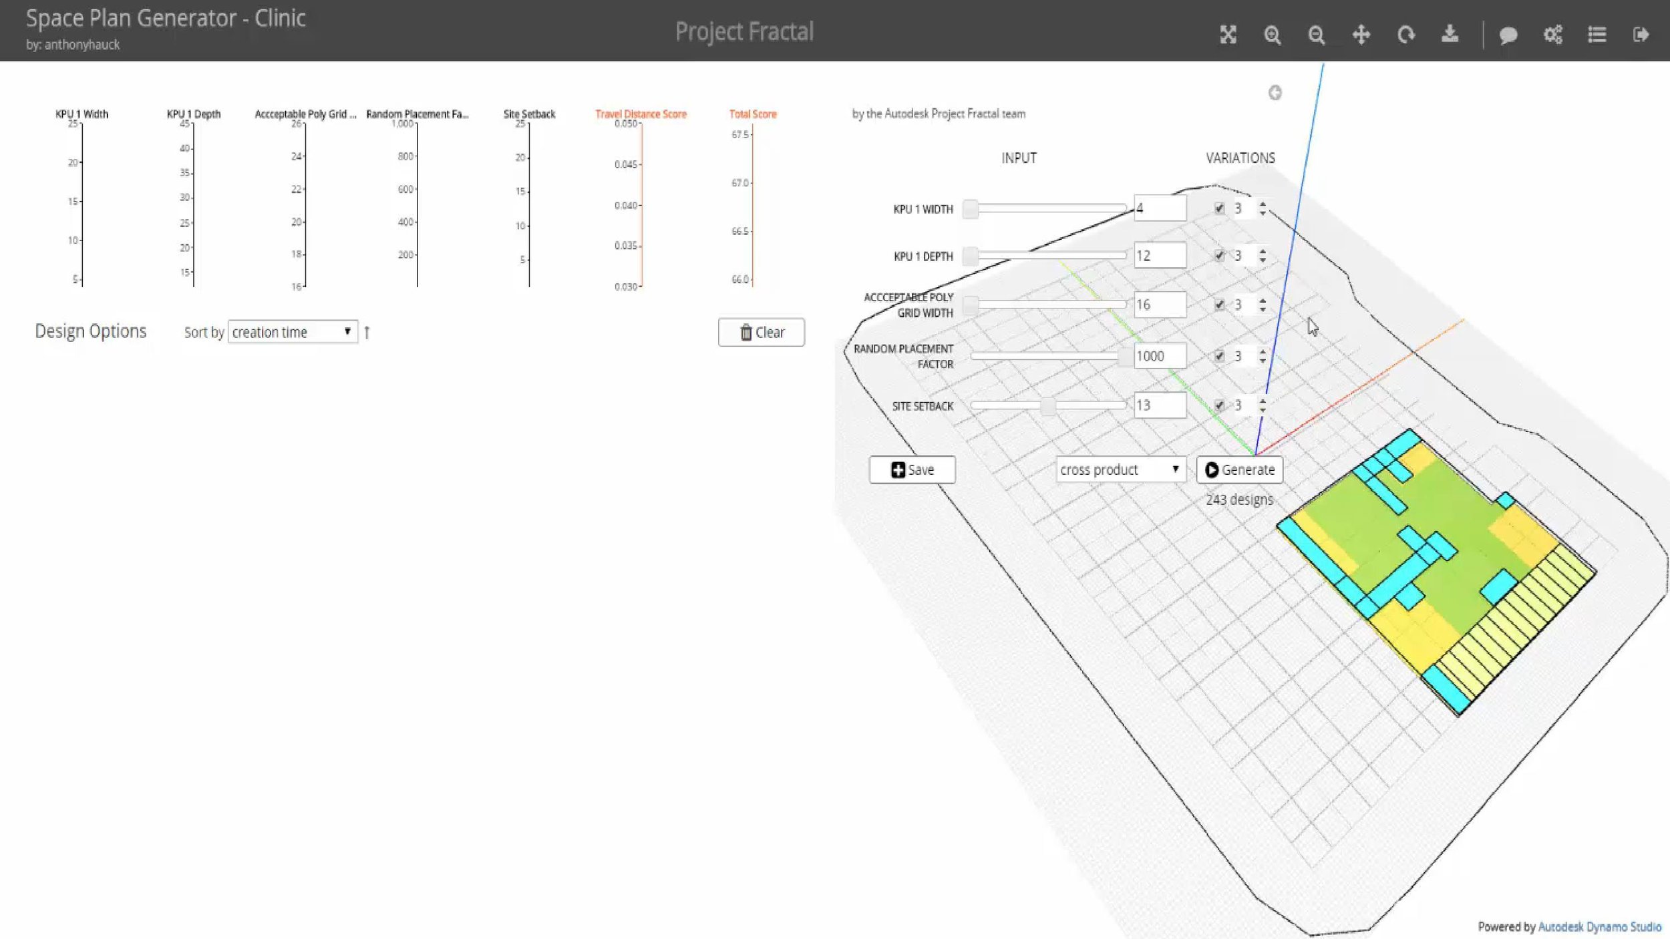This screenshot has height=939, width=1670.
Task: Open the Sort by creation time dropdown
Action: pos(293,332)
